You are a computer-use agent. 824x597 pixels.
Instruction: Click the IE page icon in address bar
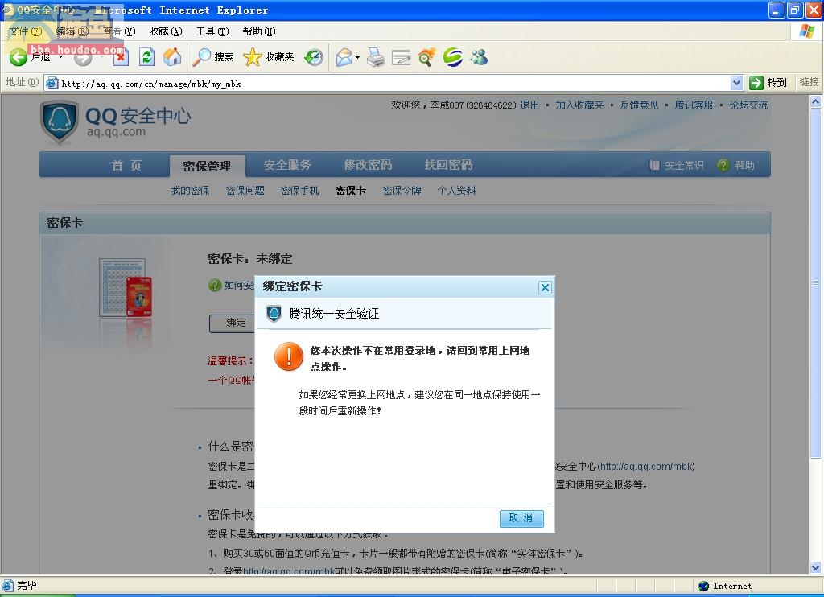(x=51, y=83)
